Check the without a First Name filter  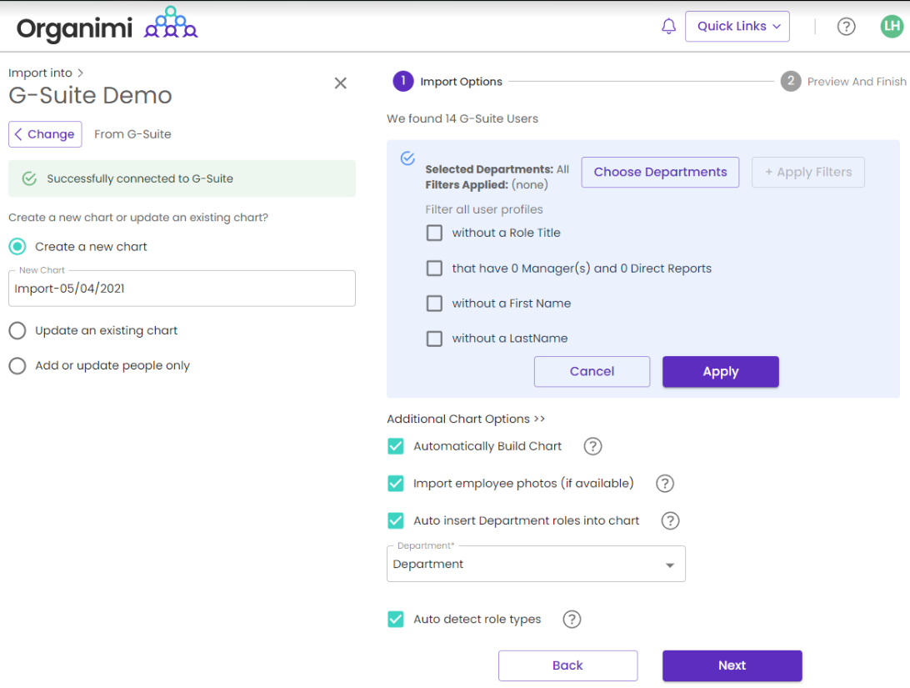click(x=434, y=304)
